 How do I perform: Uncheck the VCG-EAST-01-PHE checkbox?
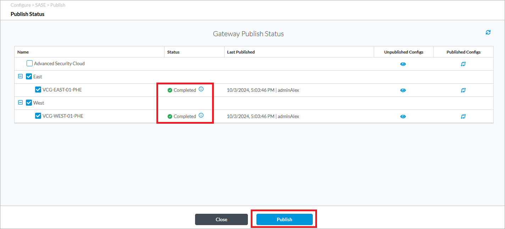(38, 90)
